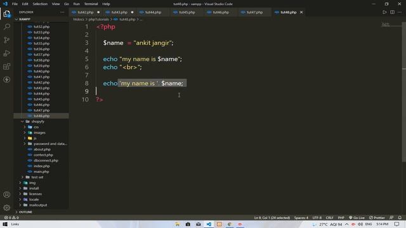Open tut40.php in the explorer
Screen dimensions: 406x228
coord(41,72)
